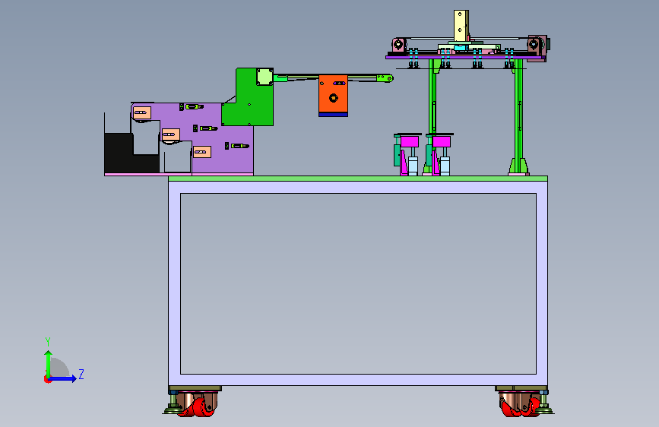This screenshot has height=427, width=659.
Task: Select the red origin point of the triad
Action: pyautogui.click(x=47, y=379)
